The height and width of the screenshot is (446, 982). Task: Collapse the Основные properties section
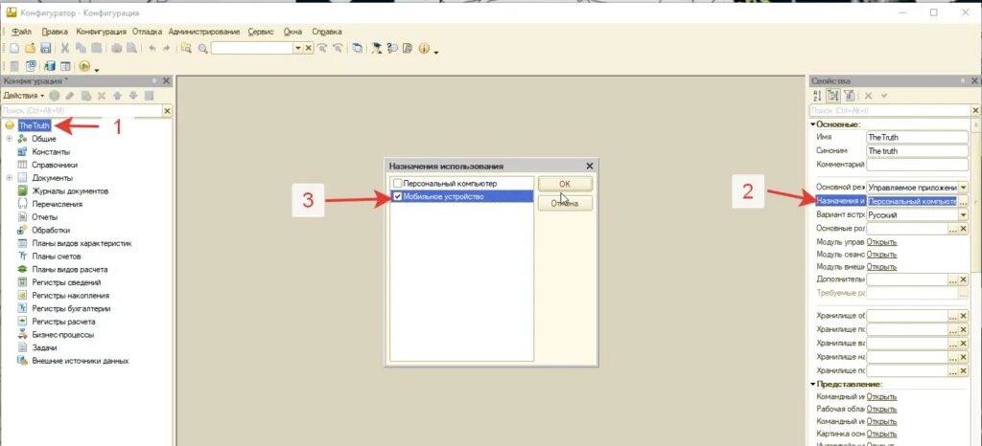click(x=813, y=124)
